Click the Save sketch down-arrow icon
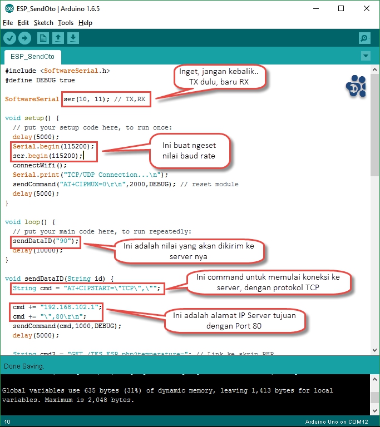Image resolution: width=380 pixels, height=427 pixels. pyautogui.click(x=73, y=38)
